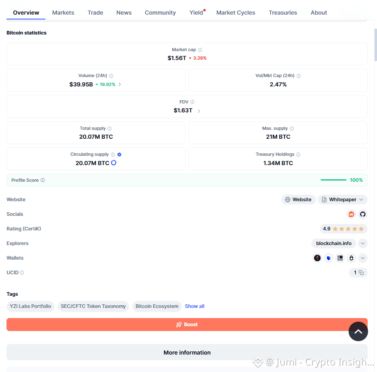This screenshot has height=372, width=377.
Task: Expand the Wallets dropdown chevron
Action: click(362, 258)
